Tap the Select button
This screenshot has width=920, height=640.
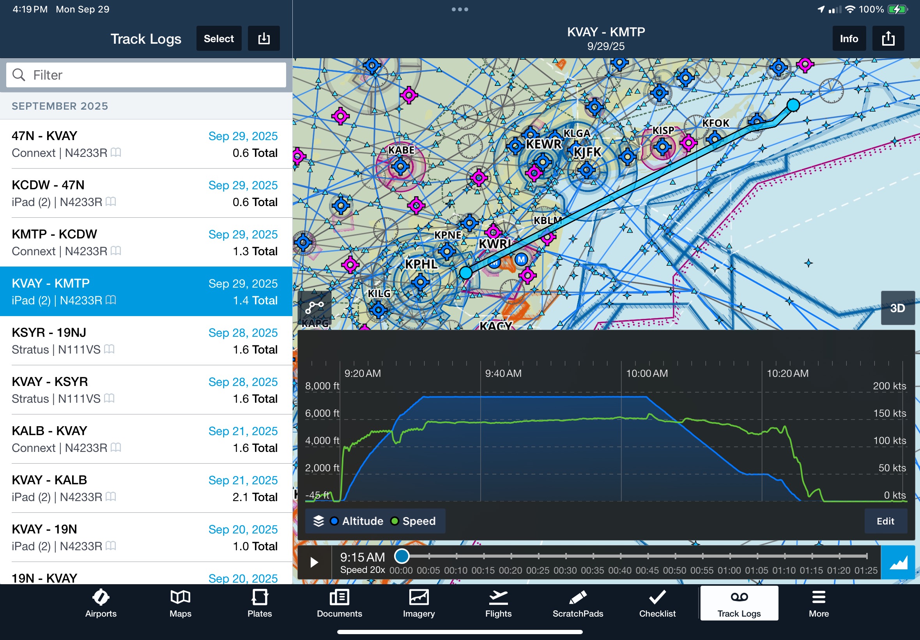click(219, 39)
